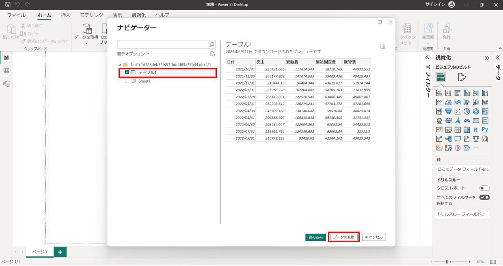Screen dimensions: 503x266
Task: Collapse the xlsx file tree node
Action: pyautogui.click(x=120, y=65)
